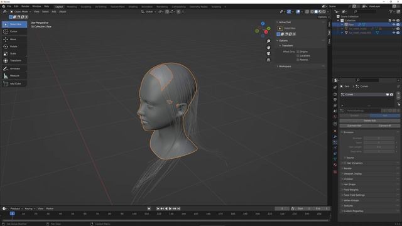Viewport: 402px width, 226px height.
Task: Pick the Add Cube tool
Action: click(x=14, y=83)
